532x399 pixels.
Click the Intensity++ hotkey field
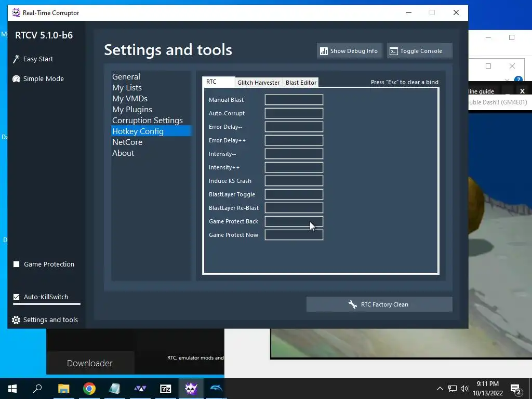pos(294,167)
